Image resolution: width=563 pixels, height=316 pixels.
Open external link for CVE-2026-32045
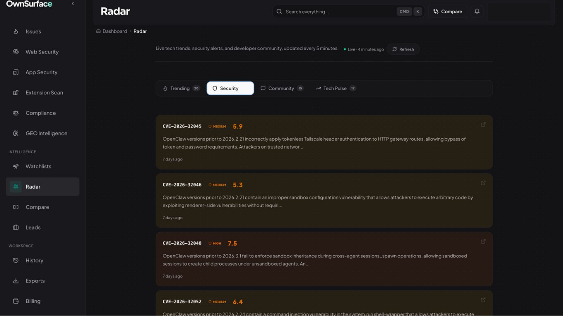point(483,124)
